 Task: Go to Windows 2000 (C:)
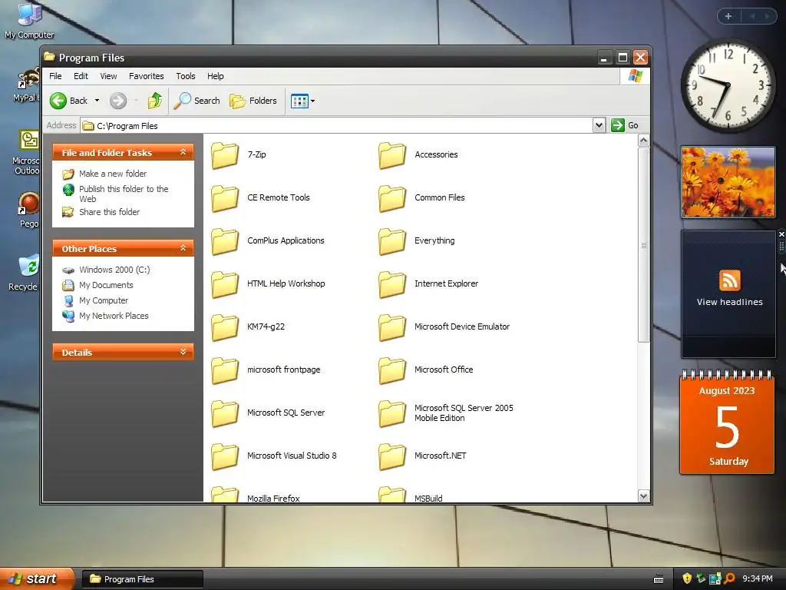114,270
